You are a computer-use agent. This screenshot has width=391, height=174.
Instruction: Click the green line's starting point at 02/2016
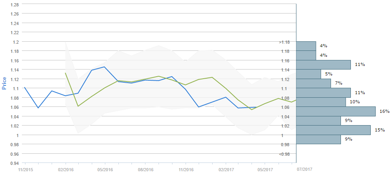(x=65, y=73)
